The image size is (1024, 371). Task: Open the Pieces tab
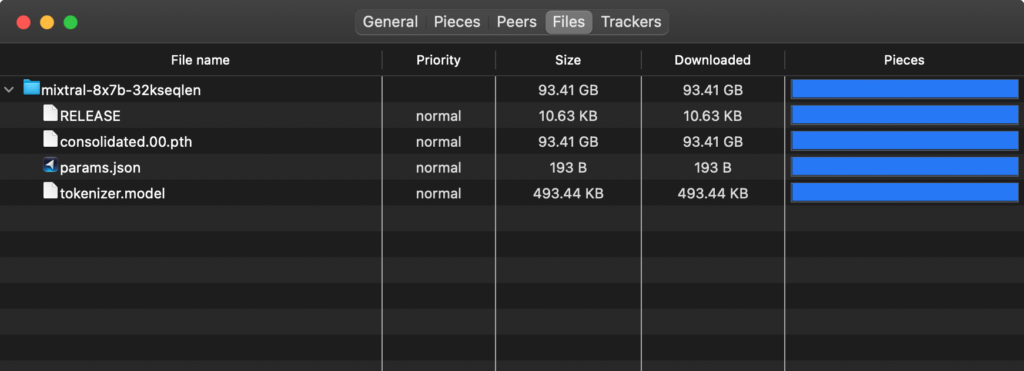click(x=457, y=22)
